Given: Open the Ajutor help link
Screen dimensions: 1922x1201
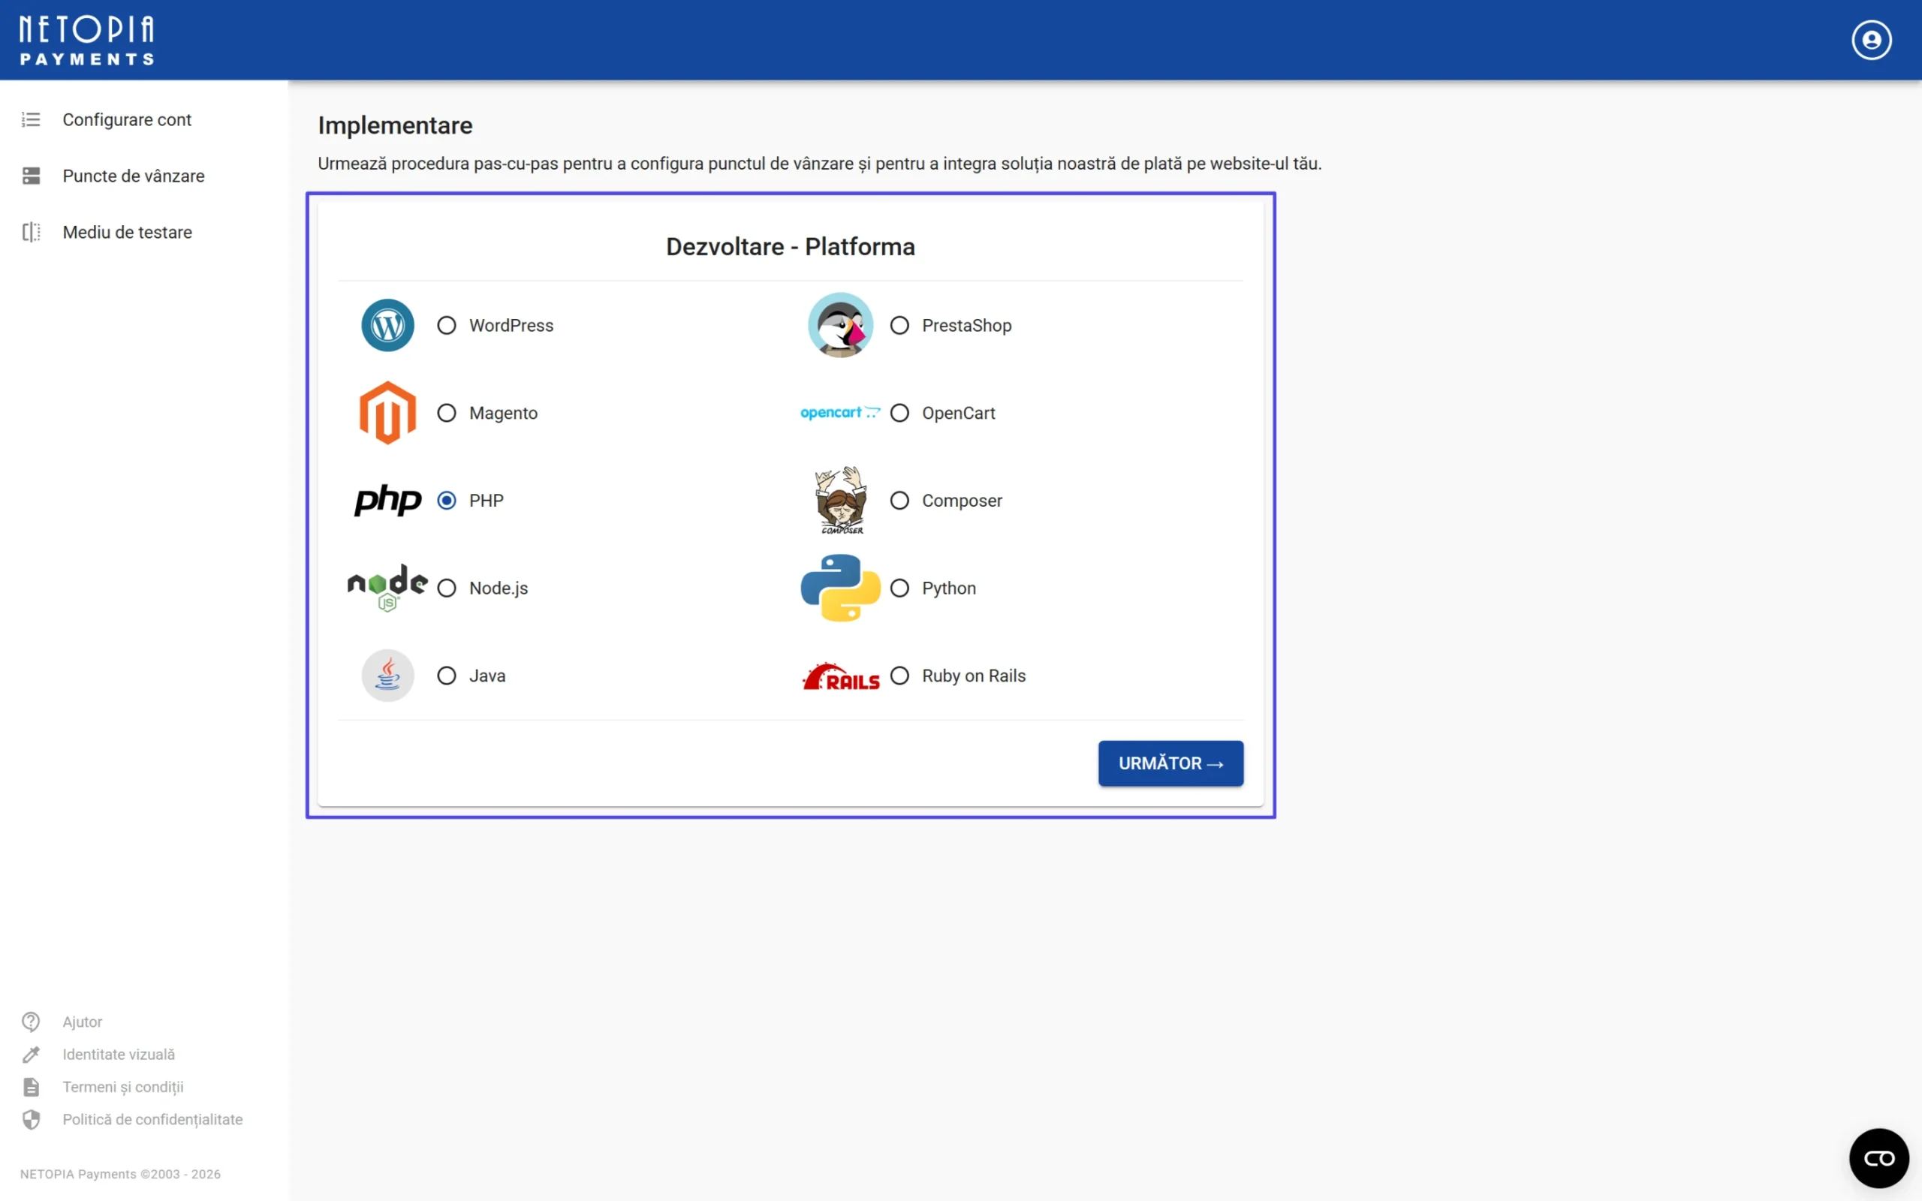Looking at the screenshot, I should (x=82, y=1022).
